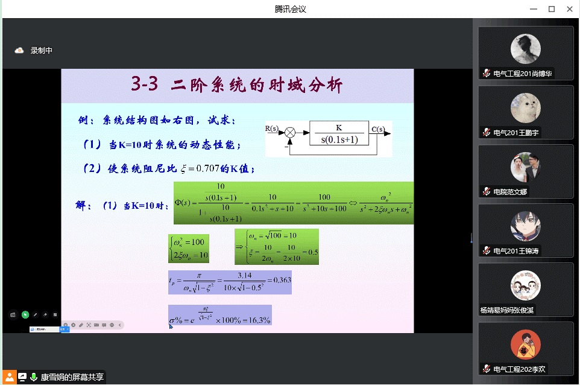Click the orange user icon at bottom left
The width and height of the screenshot is (580, 385).
(10, 377)
